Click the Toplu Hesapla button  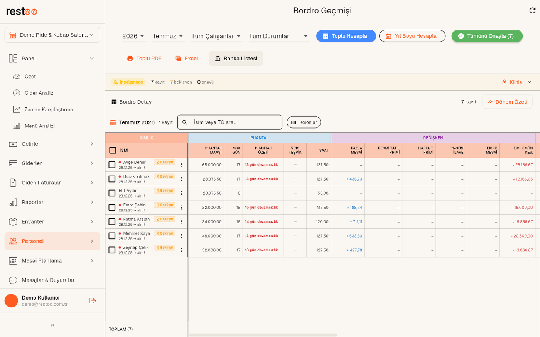[346, 36]
